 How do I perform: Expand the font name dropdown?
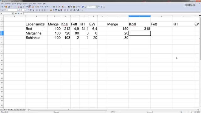coord(18,10)
